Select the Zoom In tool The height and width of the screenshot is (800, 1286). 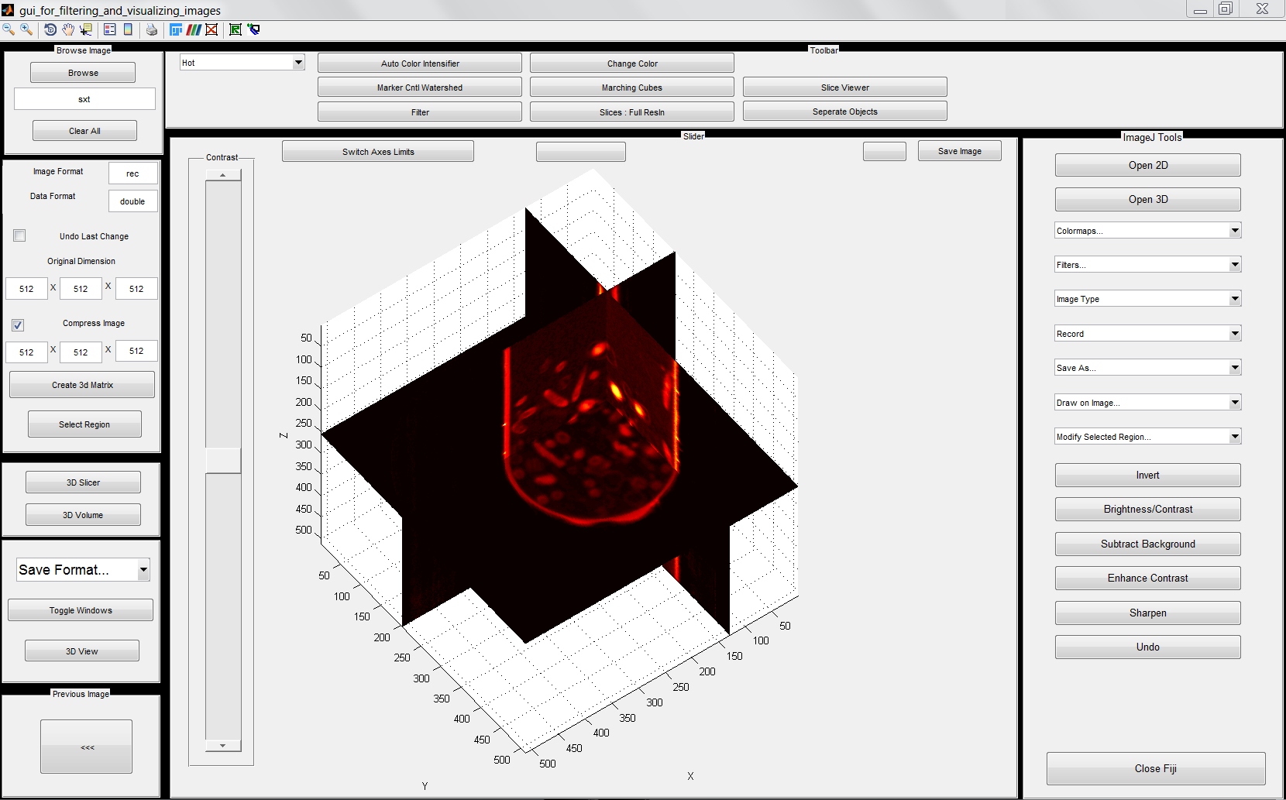[26, 29]
